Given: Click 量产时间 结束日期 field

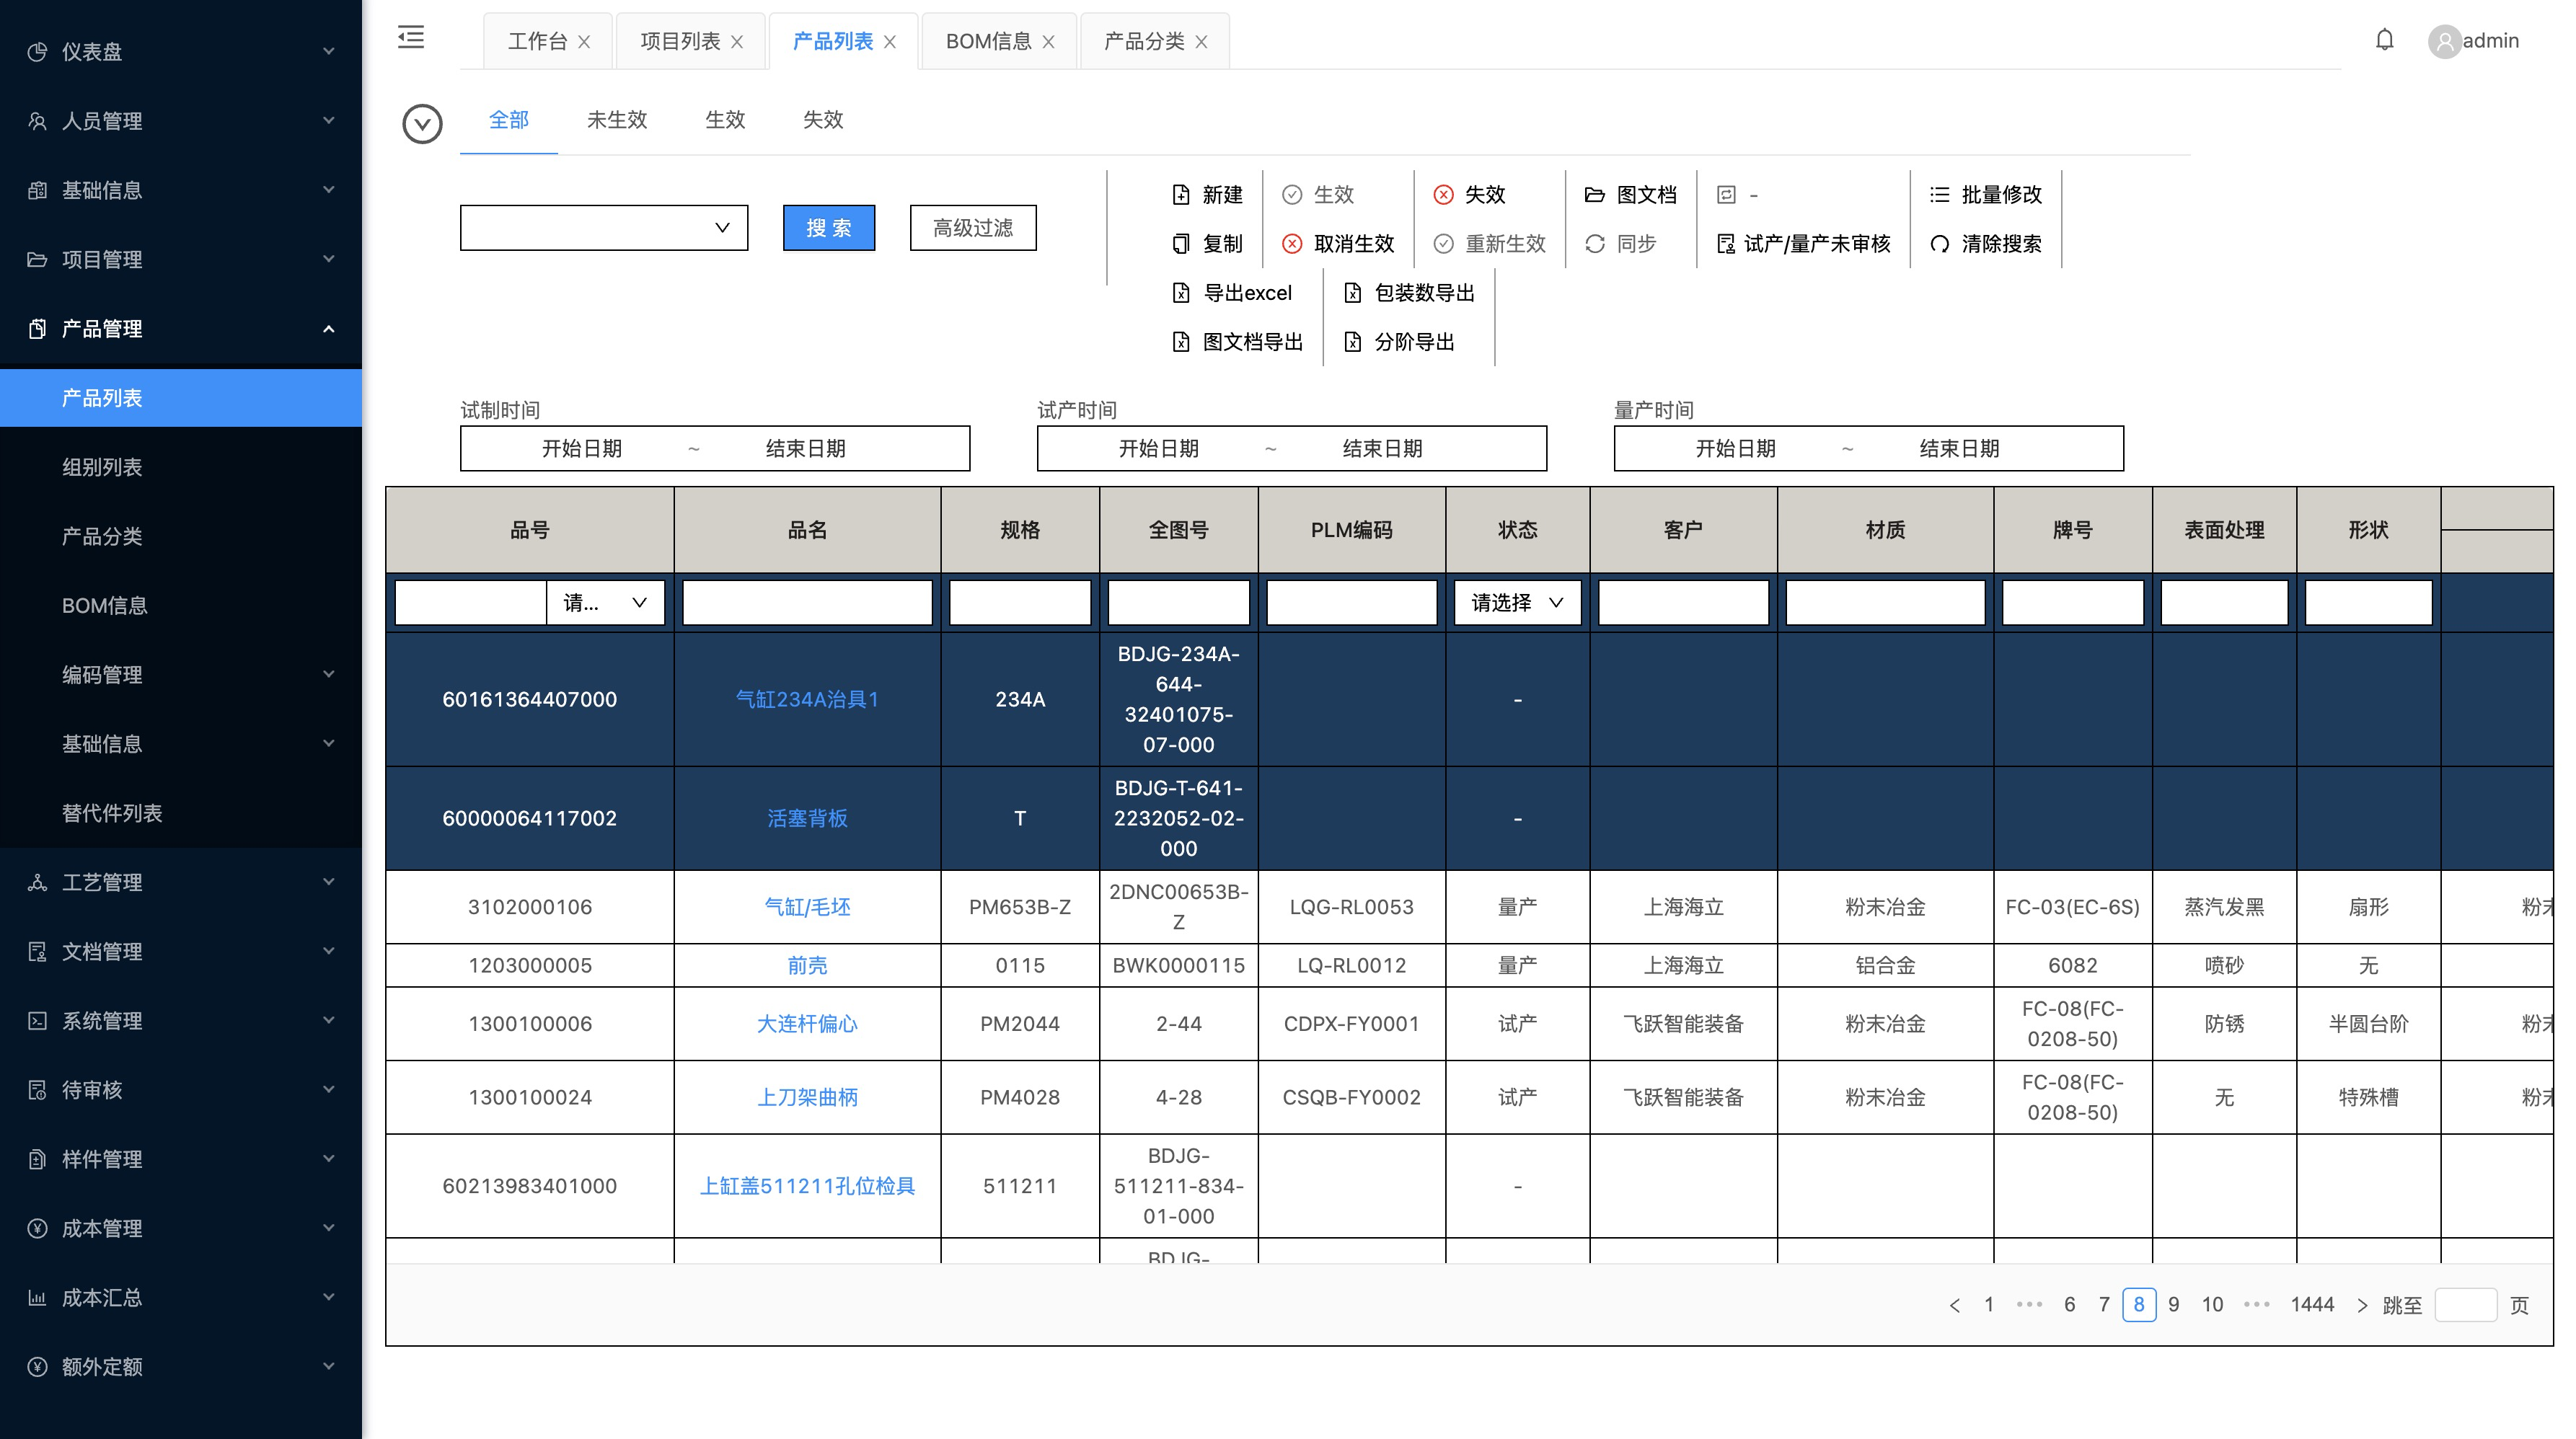Looking at the screenshot, I should (x=1959, y=448).
